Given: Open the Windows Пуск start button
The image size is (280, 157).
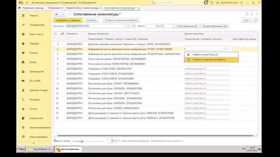Looking at the screenshot, I should point(21,149).
